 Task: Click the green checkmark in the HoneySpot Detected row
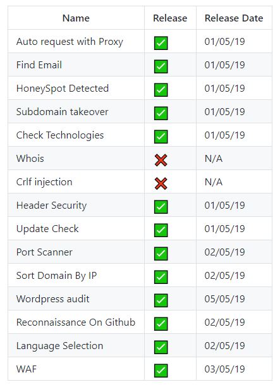(161, 90)
